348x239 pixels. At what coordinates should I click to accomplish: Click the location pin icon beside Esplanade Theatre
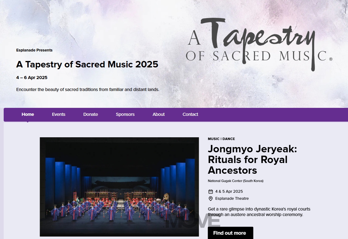point(210,199)
